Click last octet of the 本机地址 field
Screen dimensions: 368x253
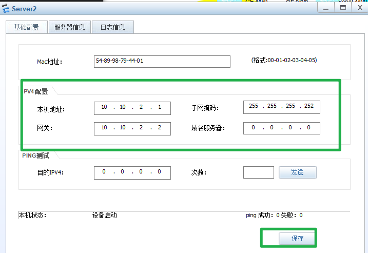point(160,107)
